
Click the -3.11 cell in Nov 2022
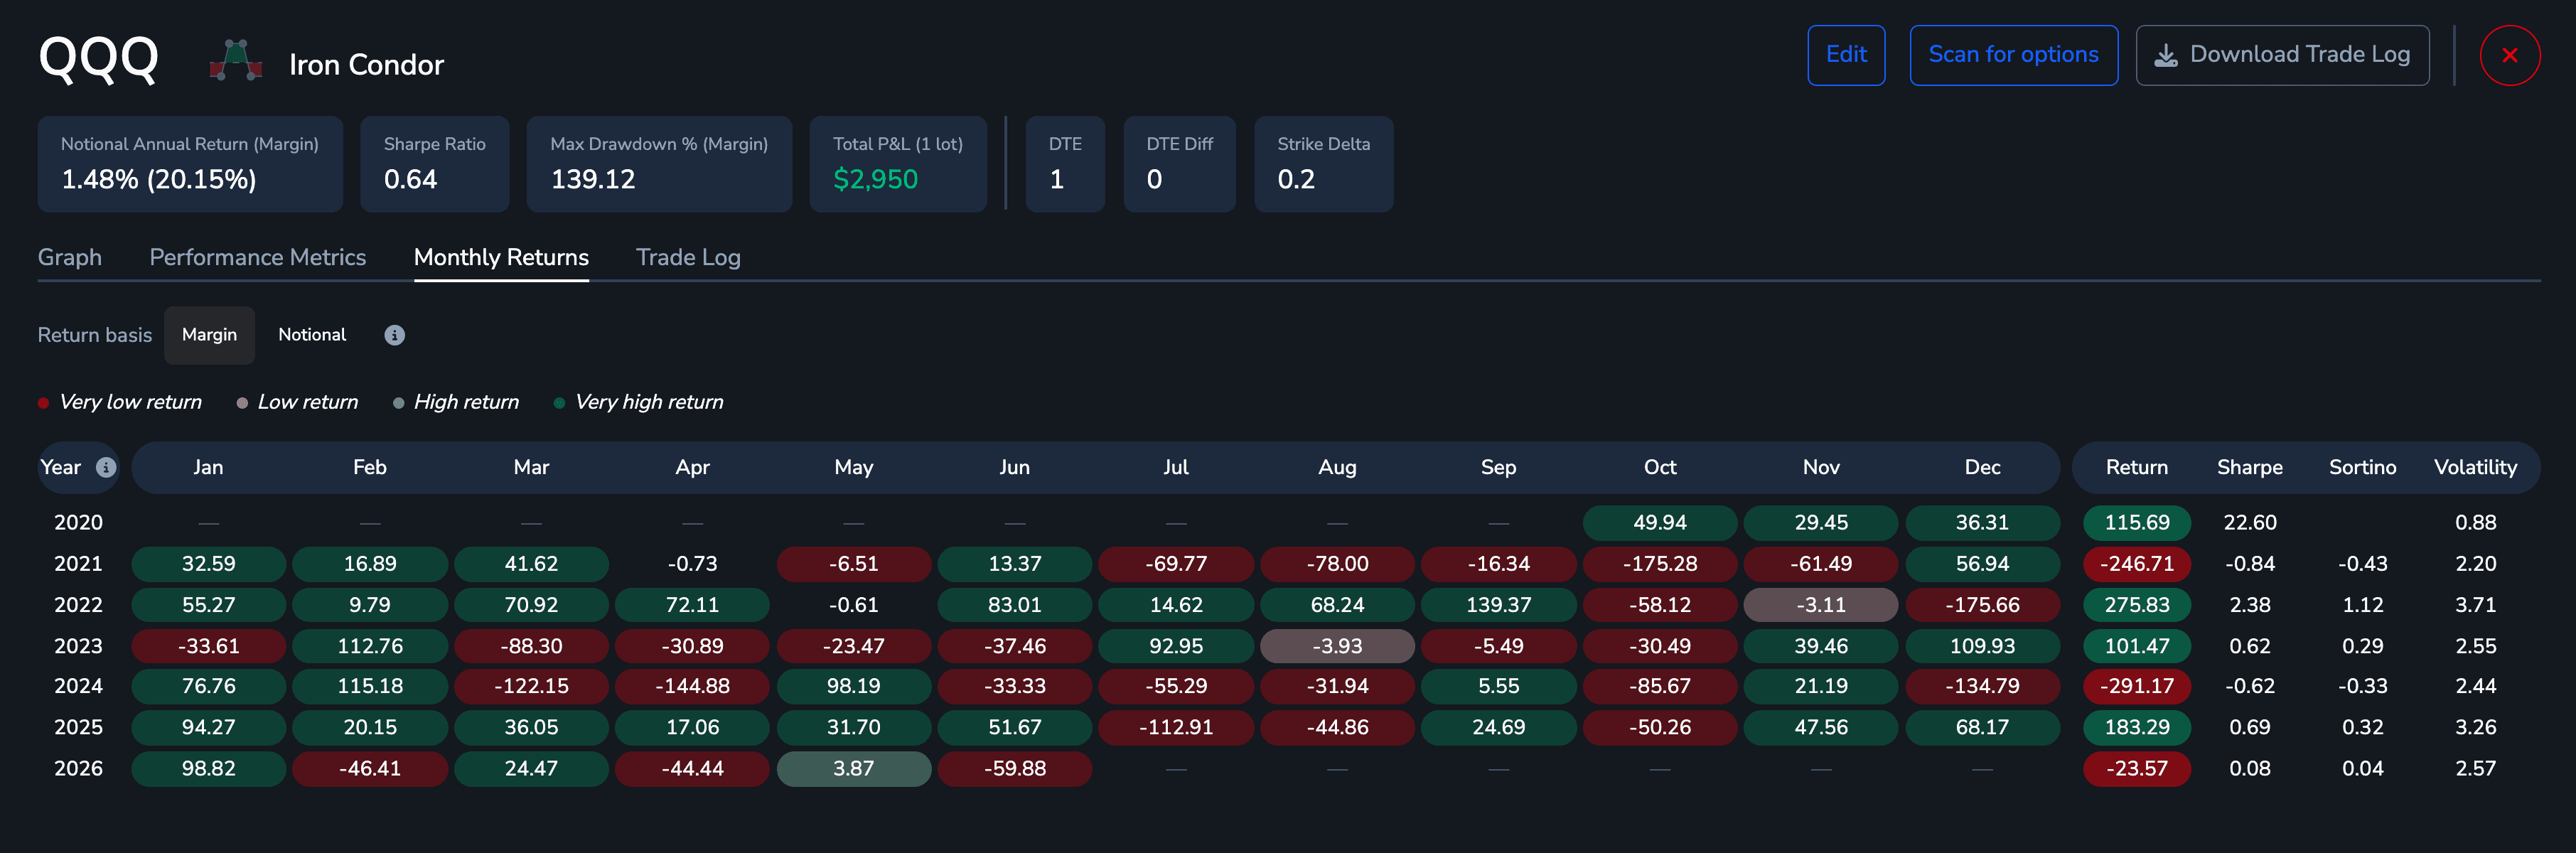pyautogui.click(x=1821, y=605)
